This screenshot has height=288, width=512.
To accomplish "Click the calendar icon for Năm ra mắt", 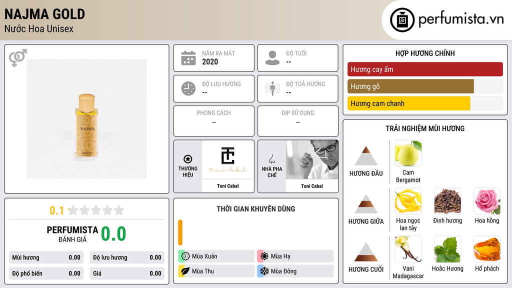I will pos(188,58).
